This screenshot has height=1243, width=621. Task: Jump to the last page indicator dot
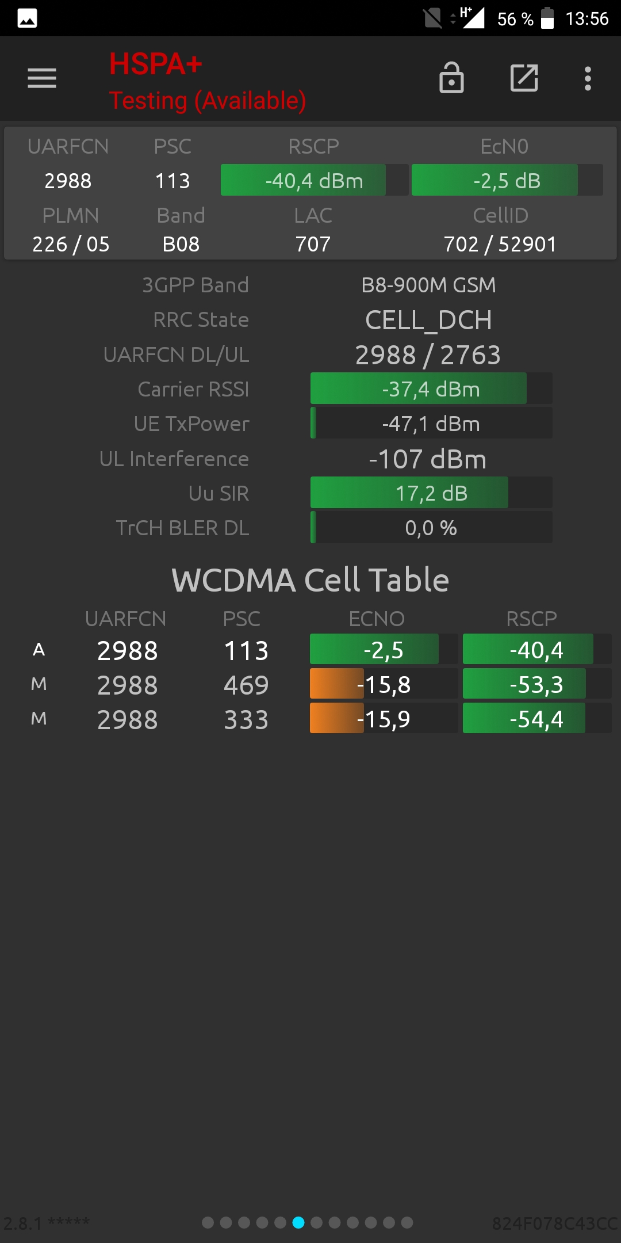point(407,1222)
